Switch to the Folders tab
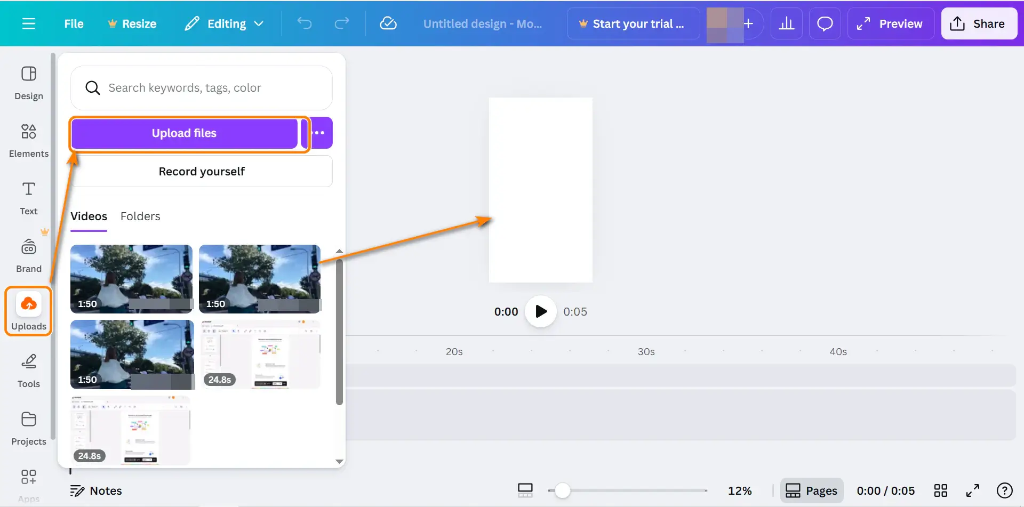 click(x=140, y=216)
